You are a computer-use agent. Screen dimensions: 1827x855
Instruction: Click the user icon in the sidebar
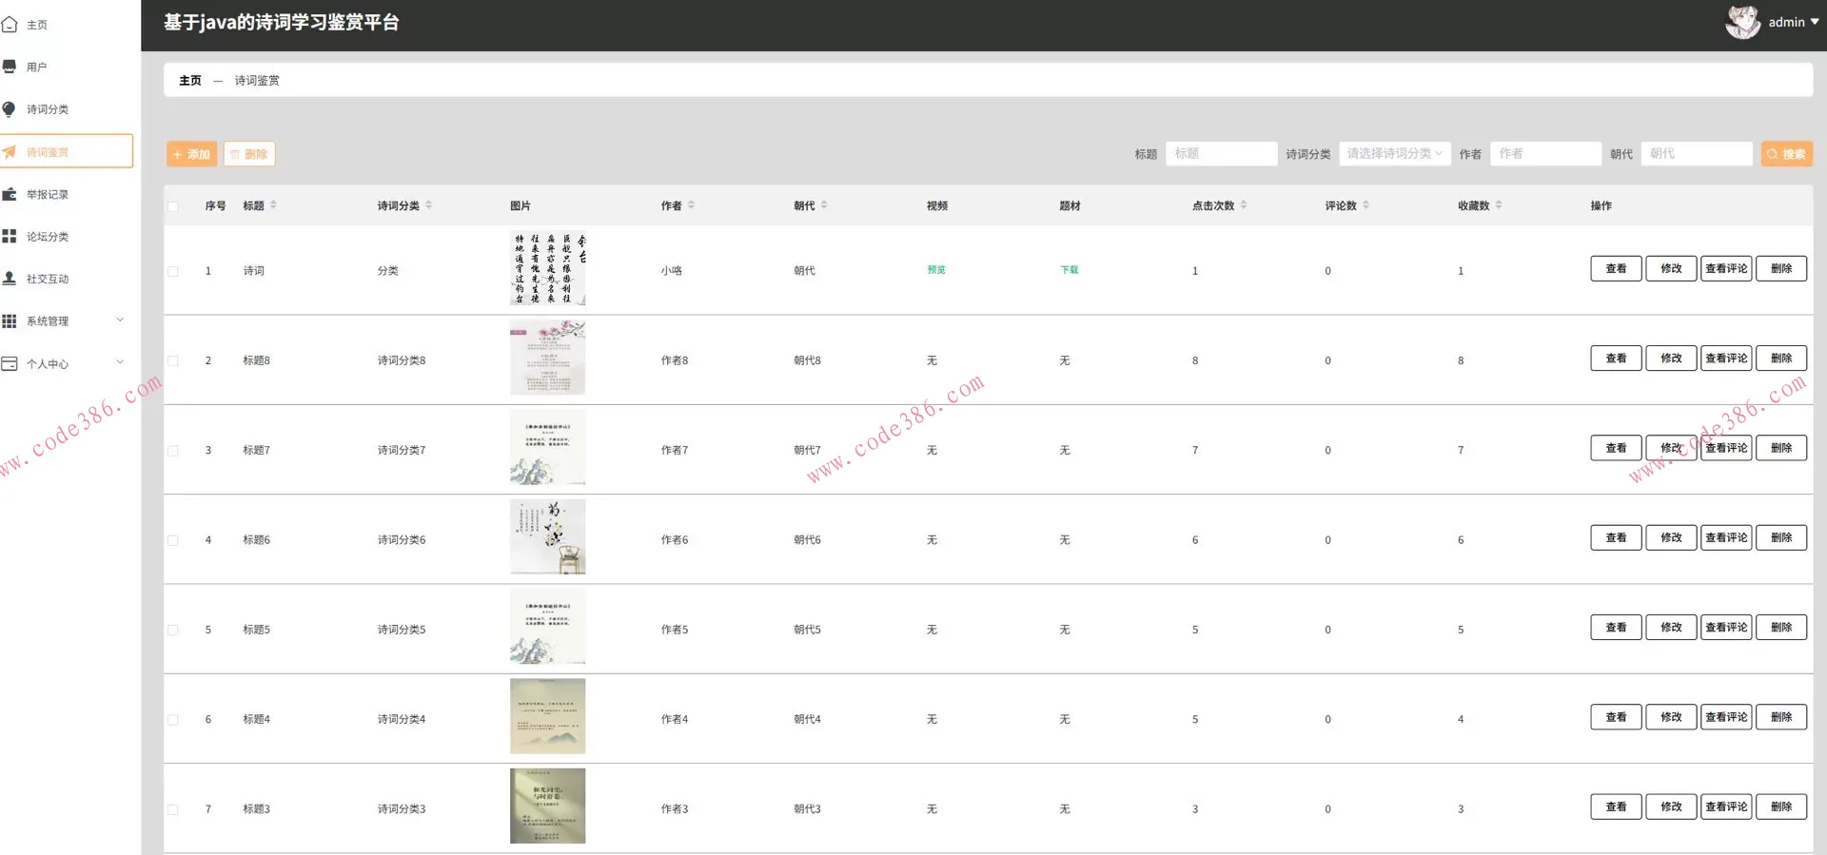tap(10, 67)
